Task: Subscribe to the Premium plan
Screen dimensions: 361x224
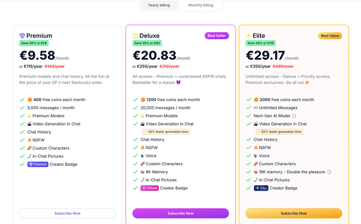Action: coord(68,214)
